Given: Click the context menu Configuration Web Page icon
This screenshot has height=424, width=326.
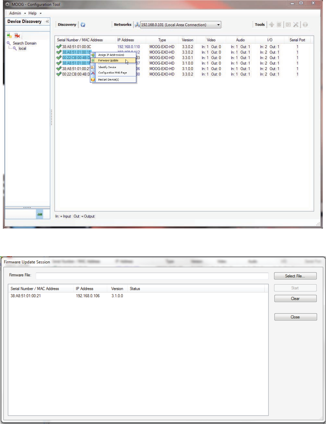Looking at the screenshot, I should [93, 73].
